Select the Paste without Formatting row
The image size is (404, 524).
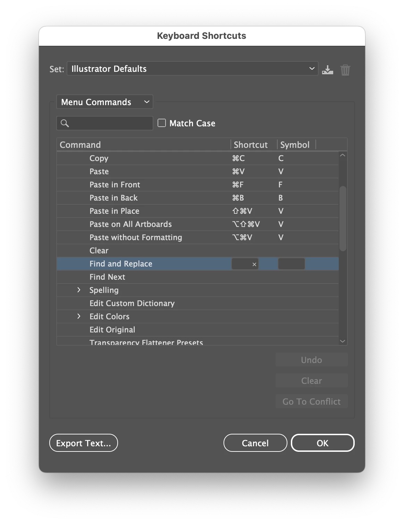click(197, 237)
